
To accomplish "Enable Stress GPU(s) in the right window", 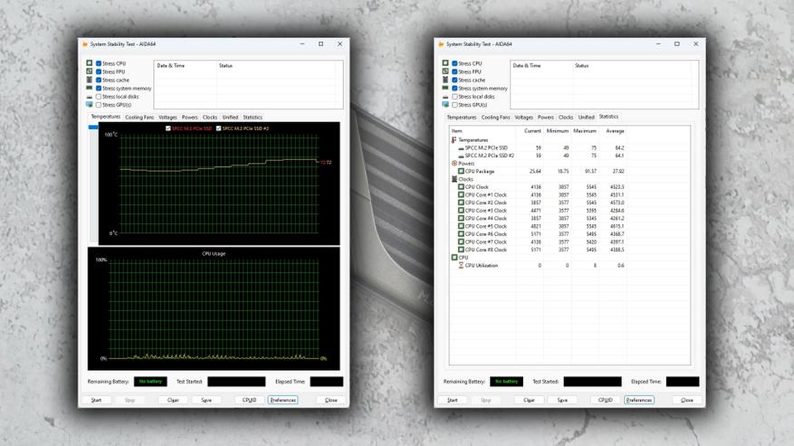I will [x=454, y=105].
